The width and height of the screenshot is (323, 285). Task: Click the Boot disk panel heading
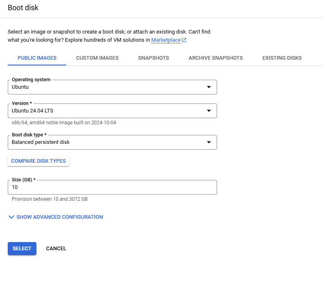23,8
